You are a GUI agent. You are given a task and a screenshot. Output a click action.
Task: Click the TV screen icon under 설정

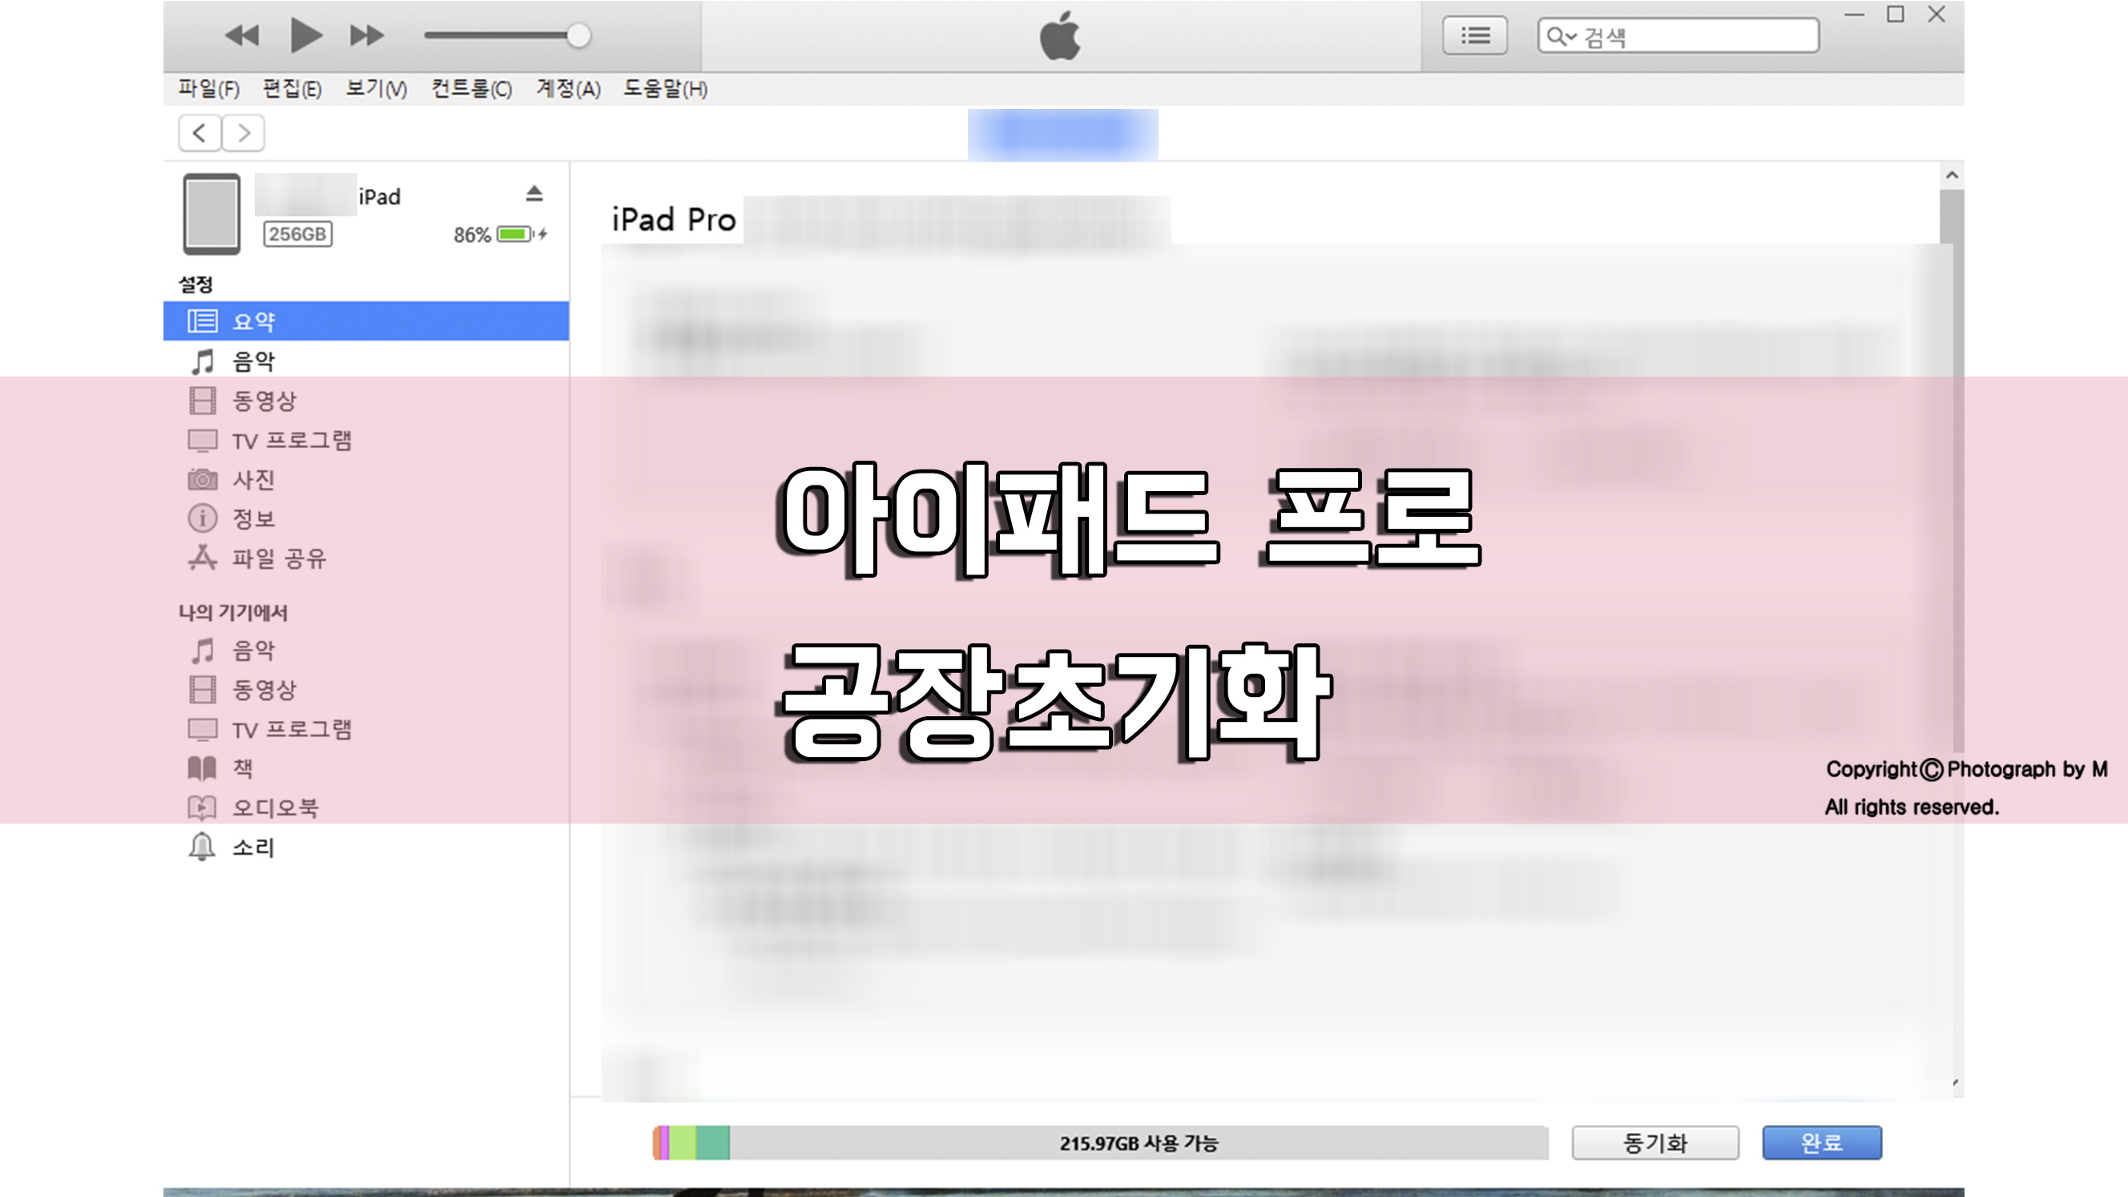[203, 441]
